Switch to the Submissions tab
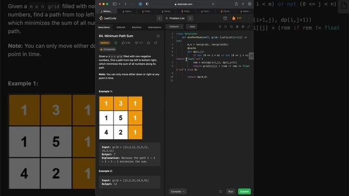This screenshot has height=196, width=349. click(x=154, y=27)
